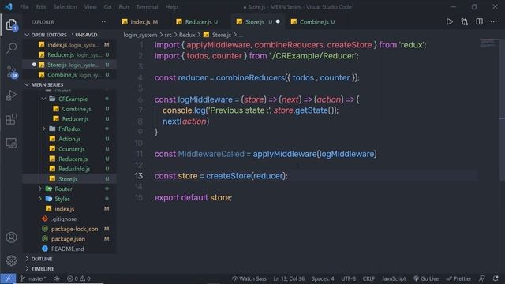
Task: Click the Run Code play icon
Action: point(449,21)
